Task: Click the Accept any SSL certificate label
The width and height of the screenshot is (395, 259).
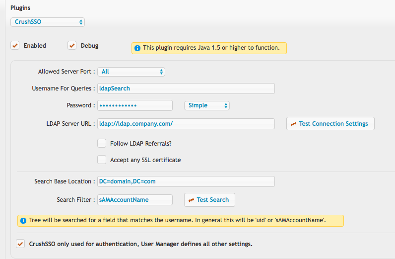Action: (145, 160)
